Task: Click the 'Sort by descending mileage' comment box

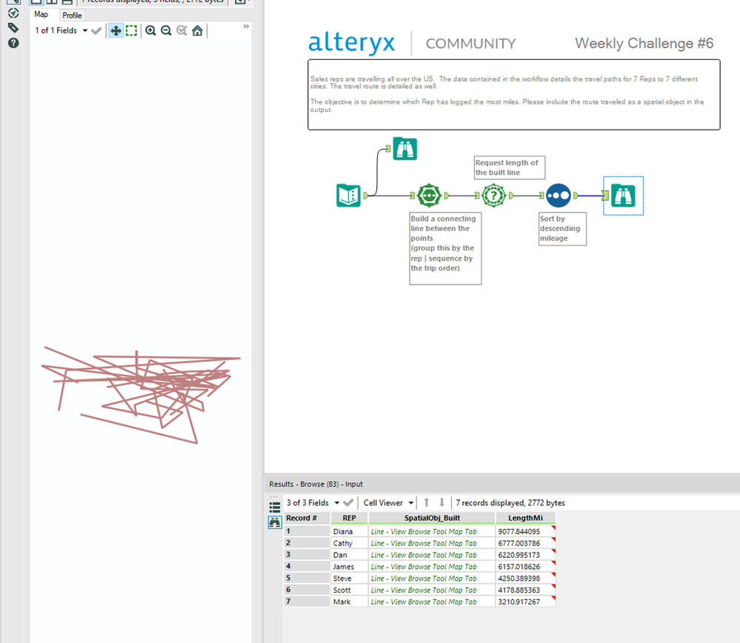Action: (562, 228)
